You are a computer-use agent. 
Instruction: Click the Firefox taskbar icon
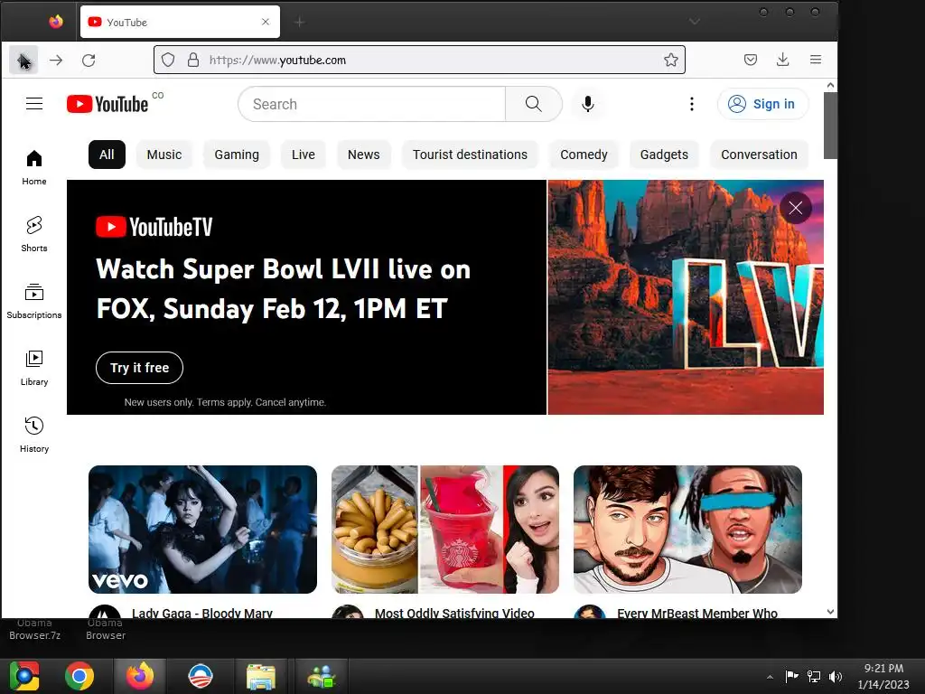pos(140,676)
